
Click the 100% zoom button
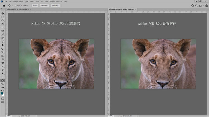tap(35, 5)
